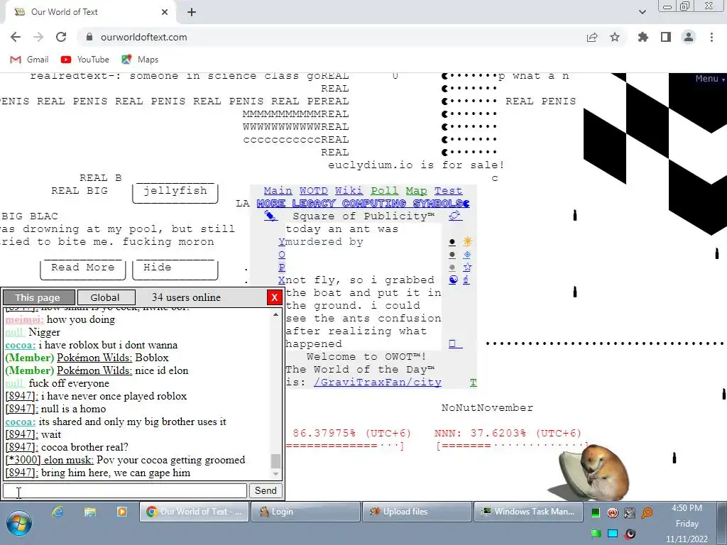Click the blue diamond symbol link
Viewport: 727px width, 545px height.
(467, 255)
